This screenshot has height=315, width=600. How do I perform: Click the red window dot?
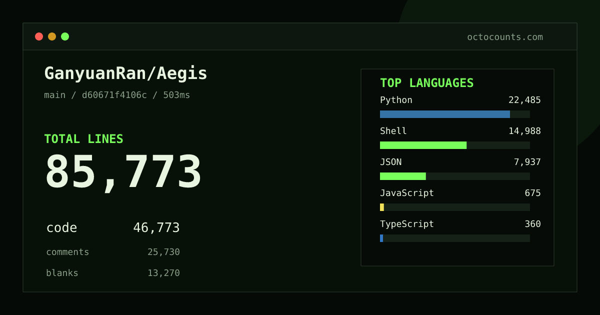tap(39, 36)
